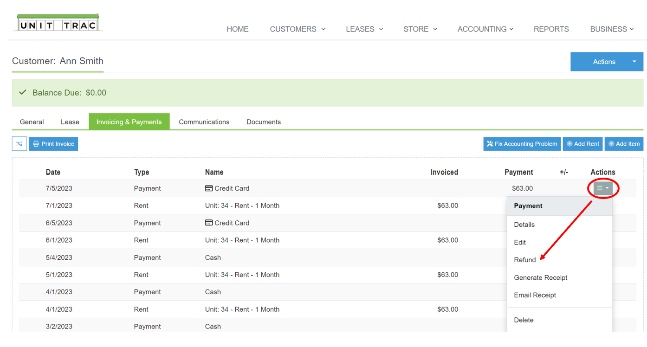Image resolution: width=647 pixels, height=347 pixels.
Task: Expand the Customers navigation menu
Action: pyautogui.click(x=298, y=29)
